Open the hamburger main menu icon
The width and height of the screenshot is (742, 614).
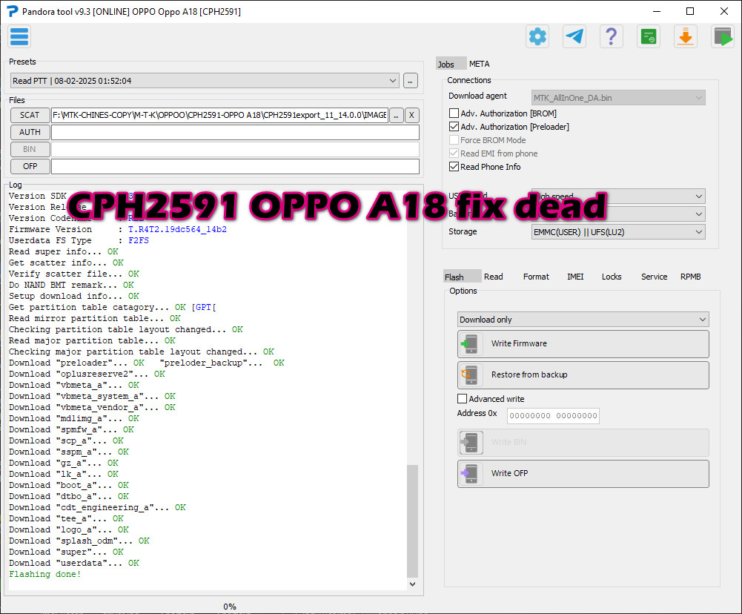coord(19,36)
